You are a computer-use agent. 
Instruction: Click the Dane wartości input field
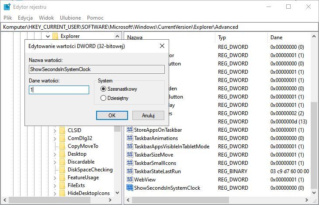click(x=59, y=90)
